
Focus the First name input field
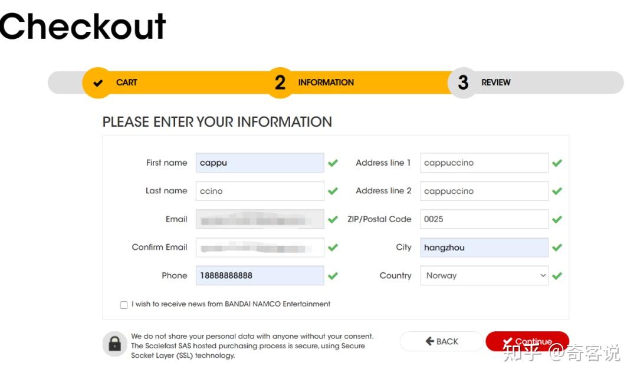pyautogui.click(x=260, y=163)
